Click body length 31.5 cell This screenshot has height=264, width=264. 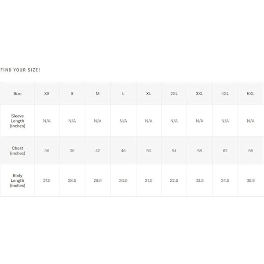(149, 180)
